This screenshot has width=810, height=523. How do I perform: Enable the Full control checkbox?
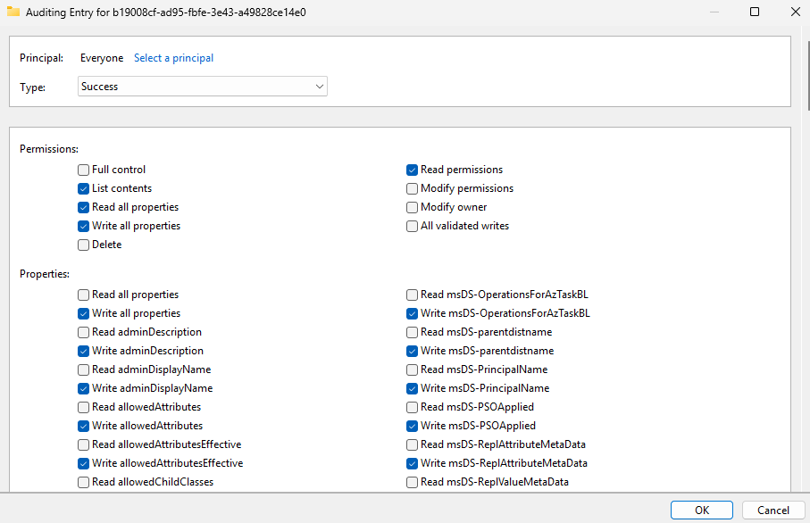click(x=83, y=170)
